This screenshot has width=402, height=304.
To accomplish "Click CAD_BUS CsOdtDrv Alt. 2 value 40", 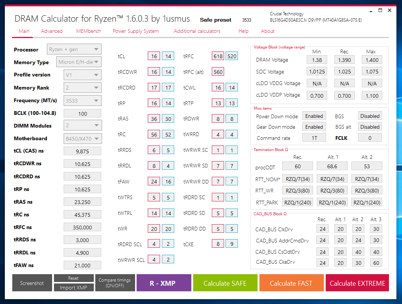I will [358, 252].
